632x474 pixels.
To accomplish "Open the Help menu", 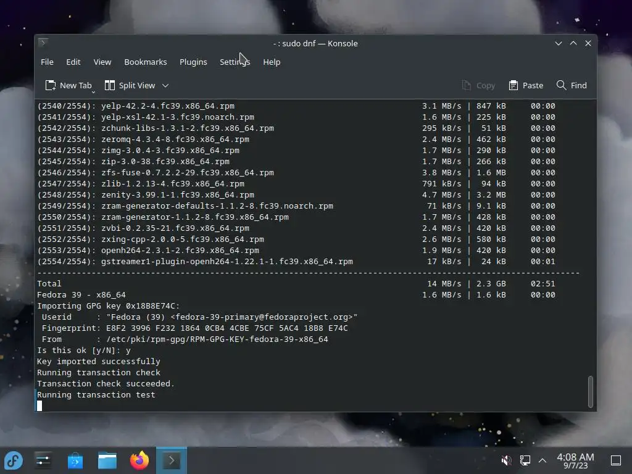I will click(272, 62).
